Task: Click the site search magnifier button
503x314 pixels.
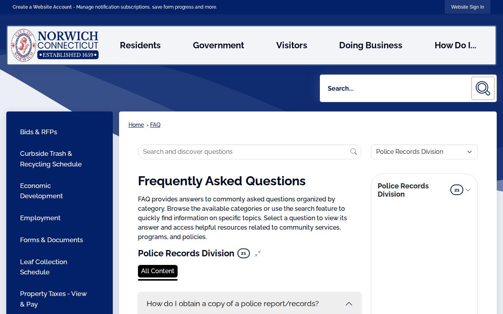Action: pos(483,88)
